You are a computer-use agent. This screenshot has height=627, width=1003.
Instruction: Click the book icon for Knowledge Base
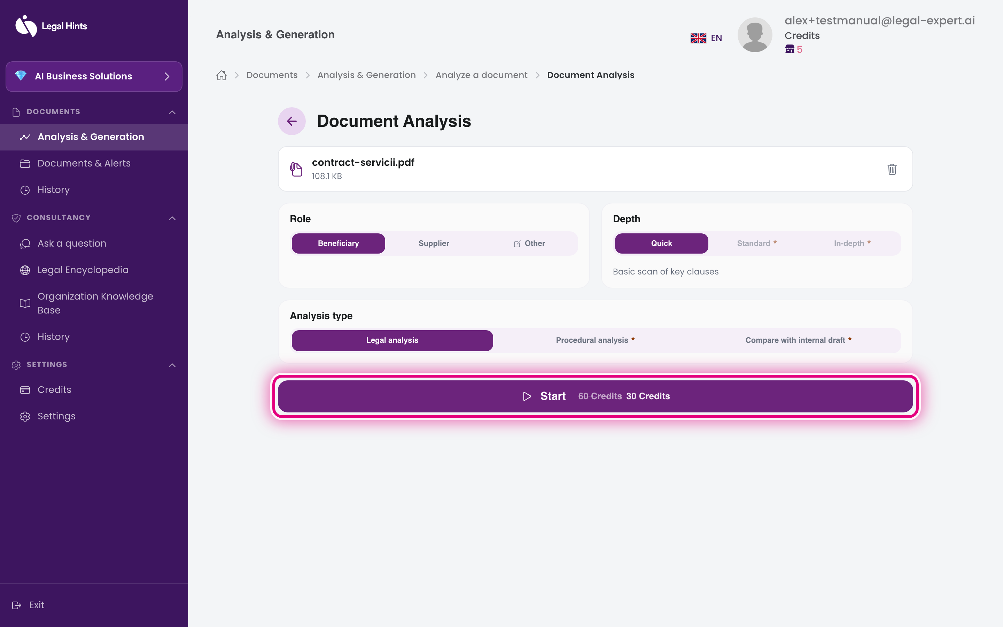[25, 303]
